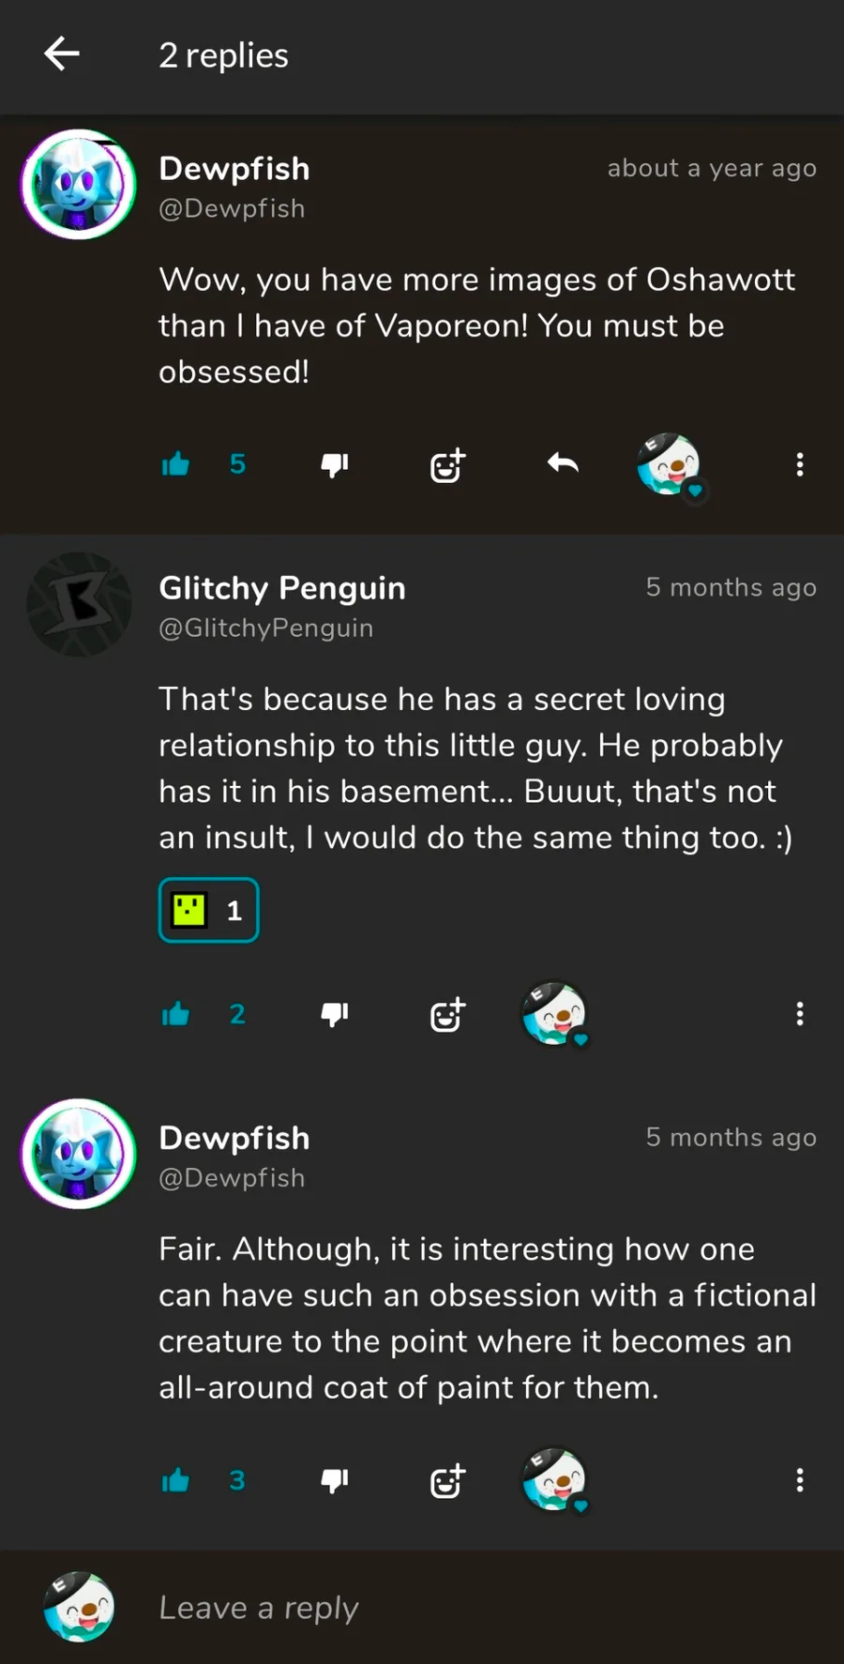Screen dimensions: 844x1664
Task: Like Glitchy Penguin's reply
Action: pyautogui.click(x=175, y=1014)
